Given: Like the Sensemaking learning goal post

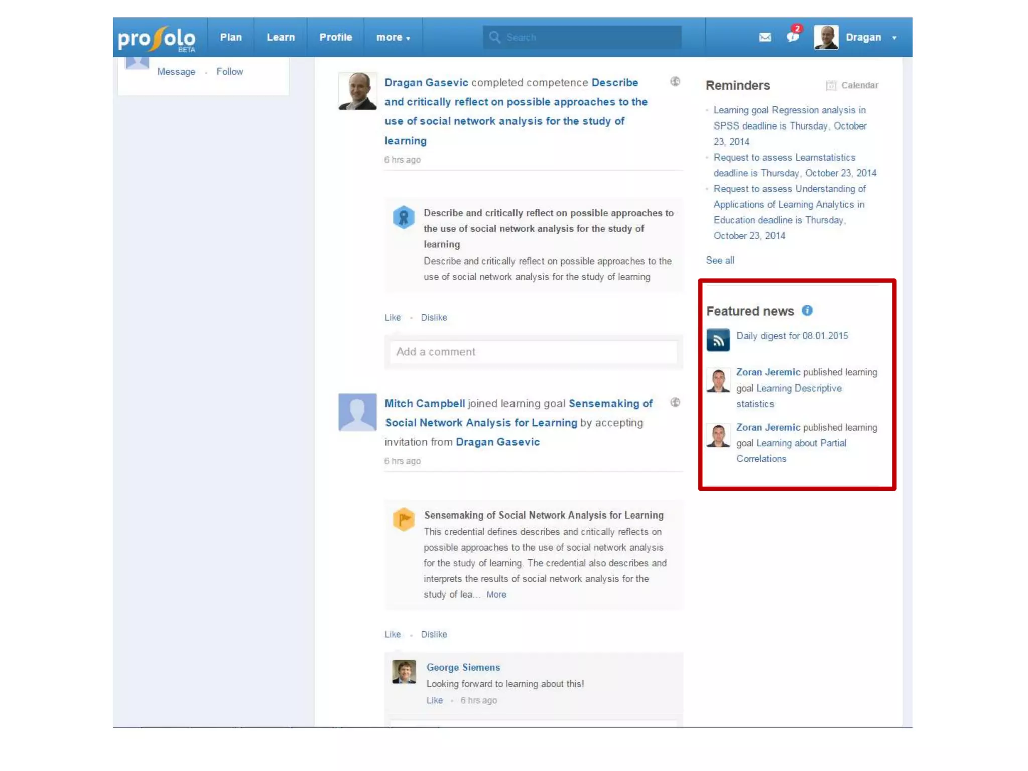Looking at the screenshot, I should 392,634.
